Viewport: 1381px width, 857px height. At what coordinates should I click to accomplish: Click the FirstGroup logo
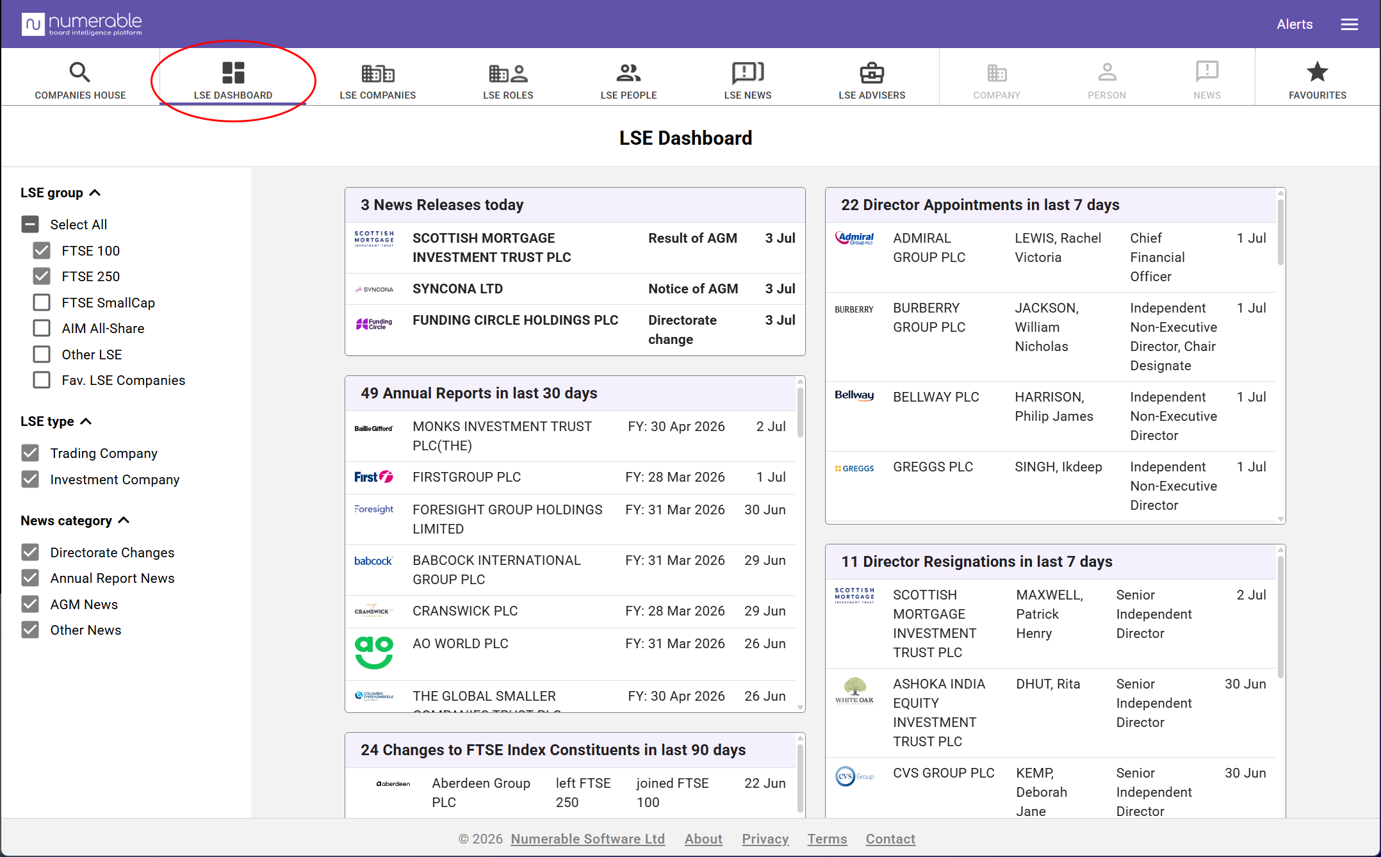pyautogui.click(x=374, y=477)
